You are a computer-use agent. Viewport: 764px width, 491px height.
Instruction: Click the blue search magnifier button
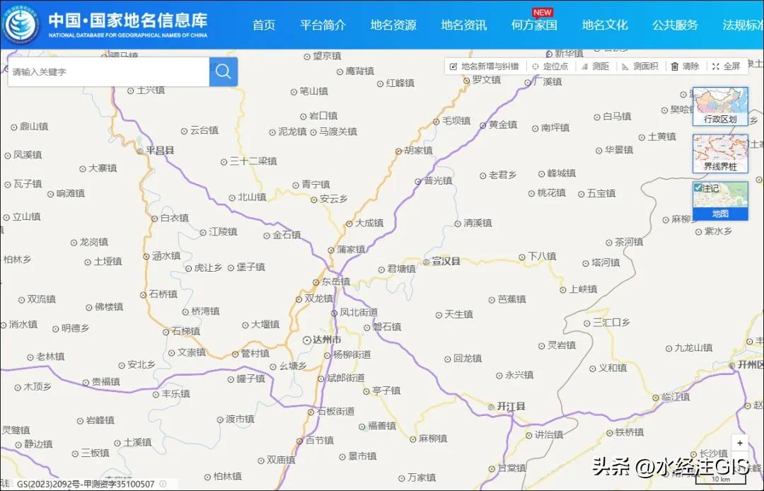pos(223,71)
